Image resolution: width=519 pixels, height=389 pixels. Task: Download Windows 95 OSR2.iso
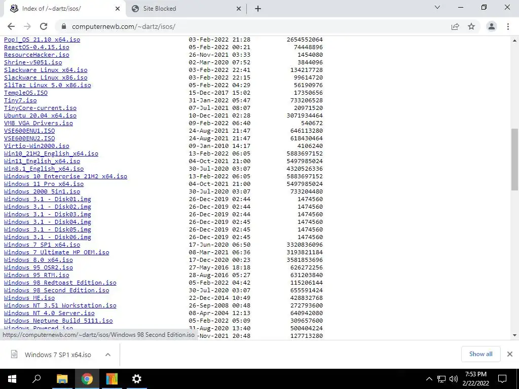tap(39, 267)
